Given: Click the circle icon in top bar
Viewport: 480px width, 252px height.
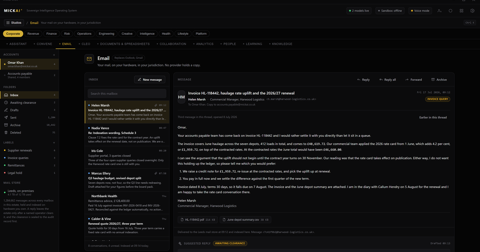Looking at the screenshot, I should click(450, 11).
